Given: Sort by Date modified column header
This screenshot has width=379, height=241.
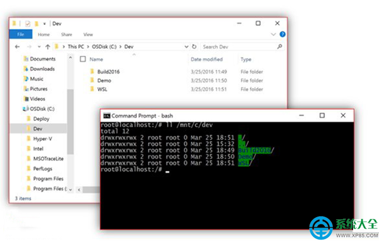Looking at the screenshot, I should tap(207, 59).
